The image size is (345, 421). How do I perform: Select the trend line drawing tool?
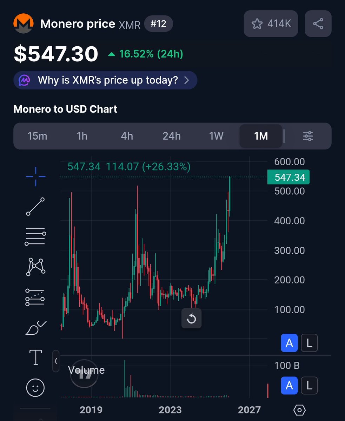point(35,206)
